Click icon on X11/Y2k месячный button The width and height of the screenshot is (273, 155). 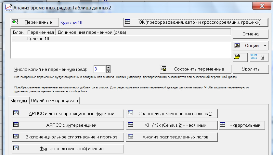pyautogui.click(x=130, y=124)
